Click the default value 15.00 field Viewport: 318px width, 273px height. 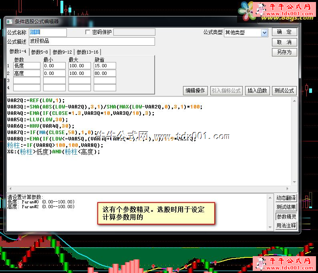click(105, 66)
